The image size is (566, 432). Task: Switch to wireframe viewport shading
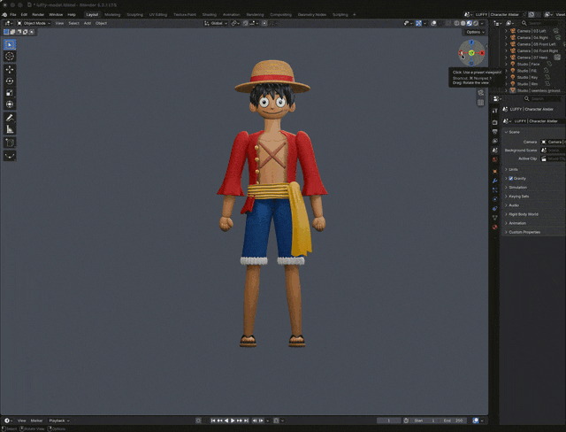tap(456, 23)
